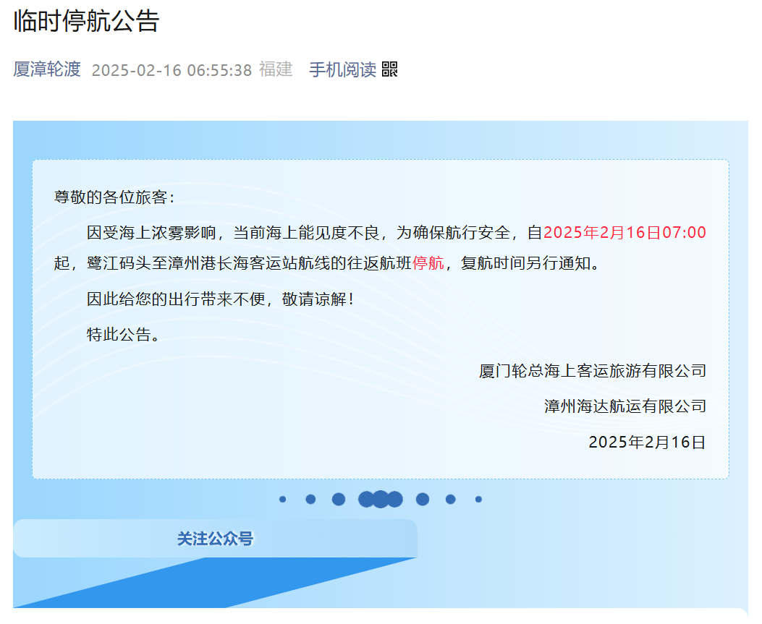Select the largest pagination dot below the notice
Image resolution: width=762 pixels, height=624 pixels.
tap(380, 499)
